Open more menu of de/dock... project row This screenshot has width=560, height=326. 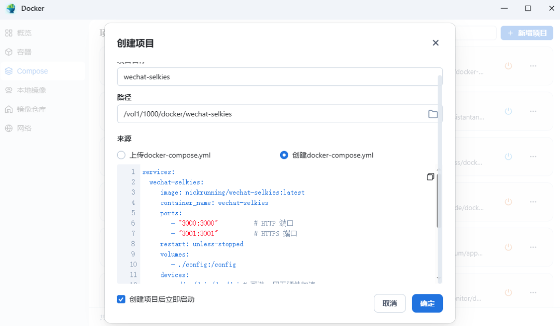533,202
